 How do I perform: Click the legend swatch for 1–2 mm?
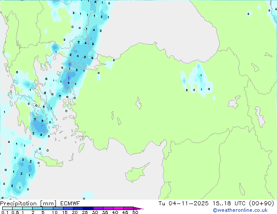(28, 208)
